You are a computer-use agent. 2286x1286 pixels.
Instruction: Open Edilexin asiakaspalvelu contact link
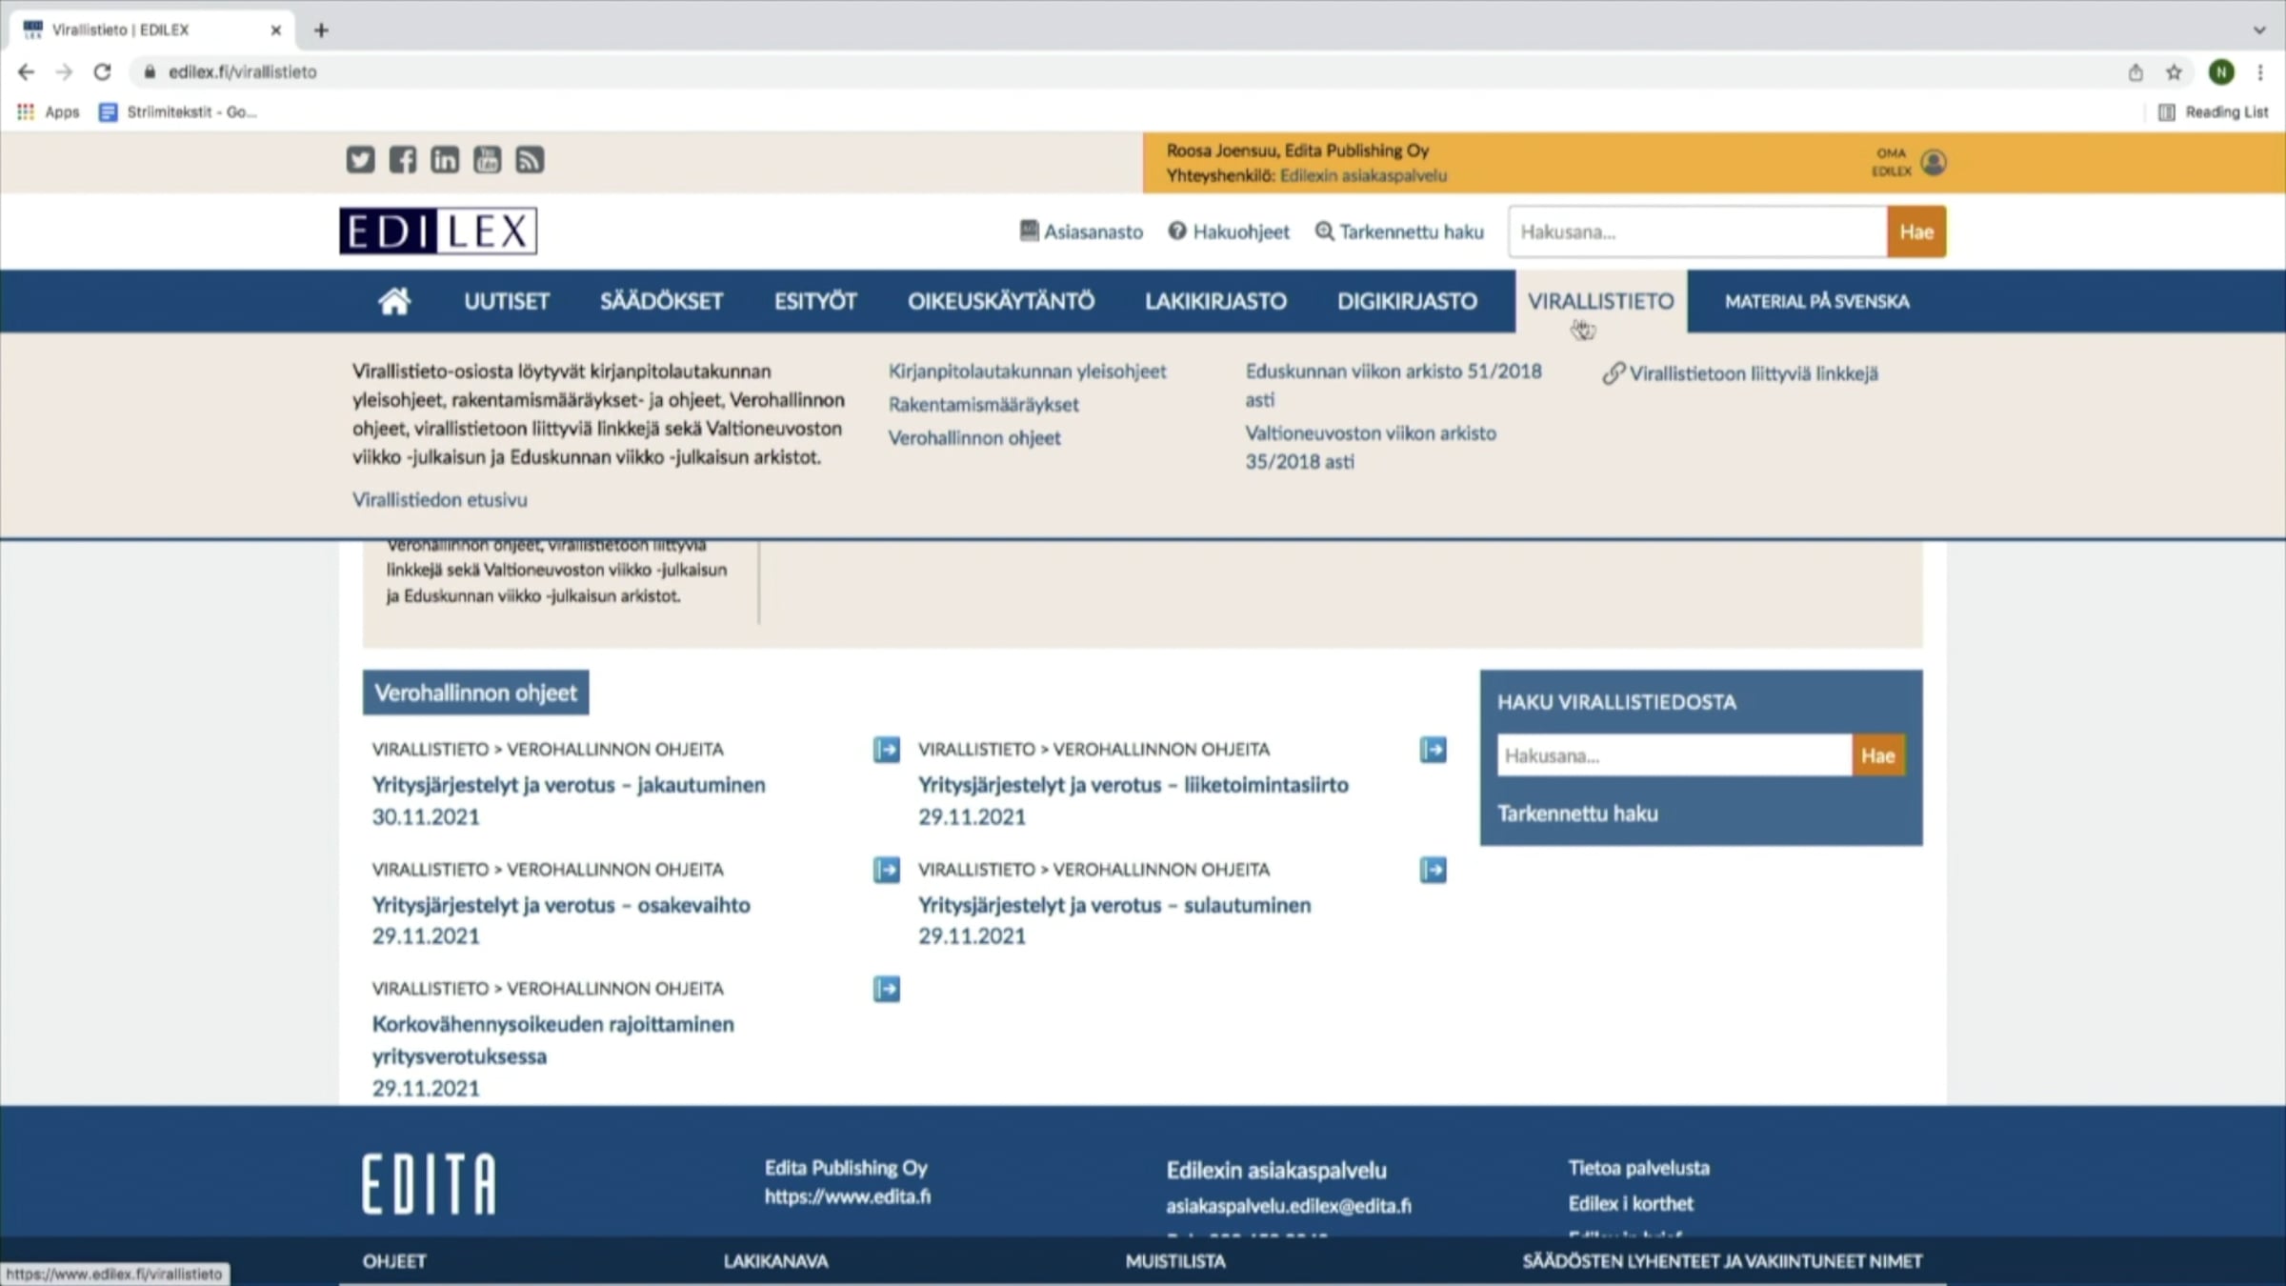click(1363, 175)
